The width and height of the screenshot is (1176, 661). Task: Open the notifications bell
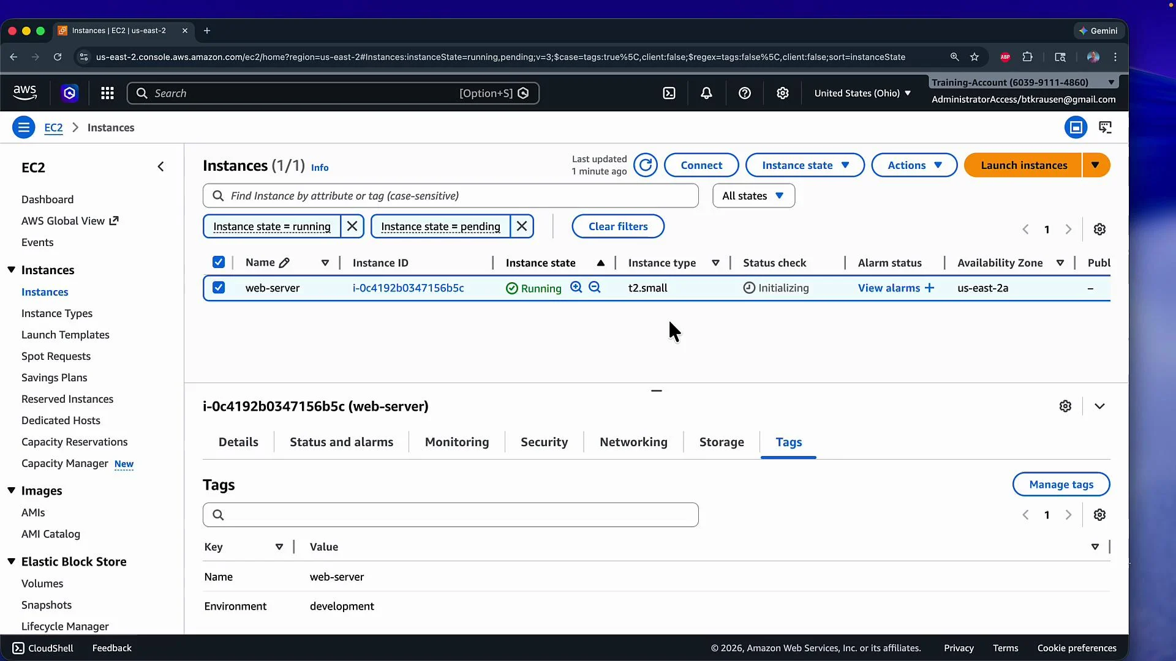point(706,93)
